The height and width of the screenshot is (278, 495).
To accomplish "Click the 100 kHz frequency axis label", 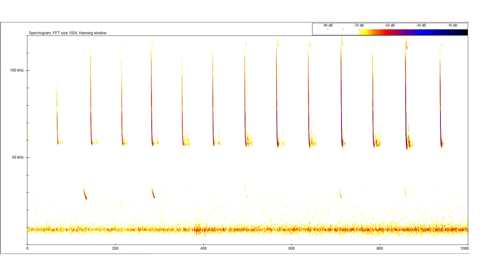I will point(17,70).
